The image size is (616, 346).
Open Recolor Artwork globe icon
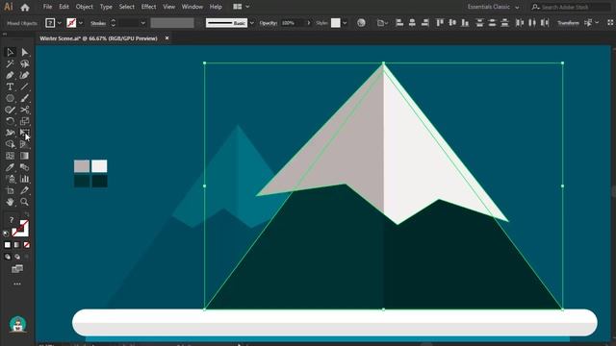point(361,23)
